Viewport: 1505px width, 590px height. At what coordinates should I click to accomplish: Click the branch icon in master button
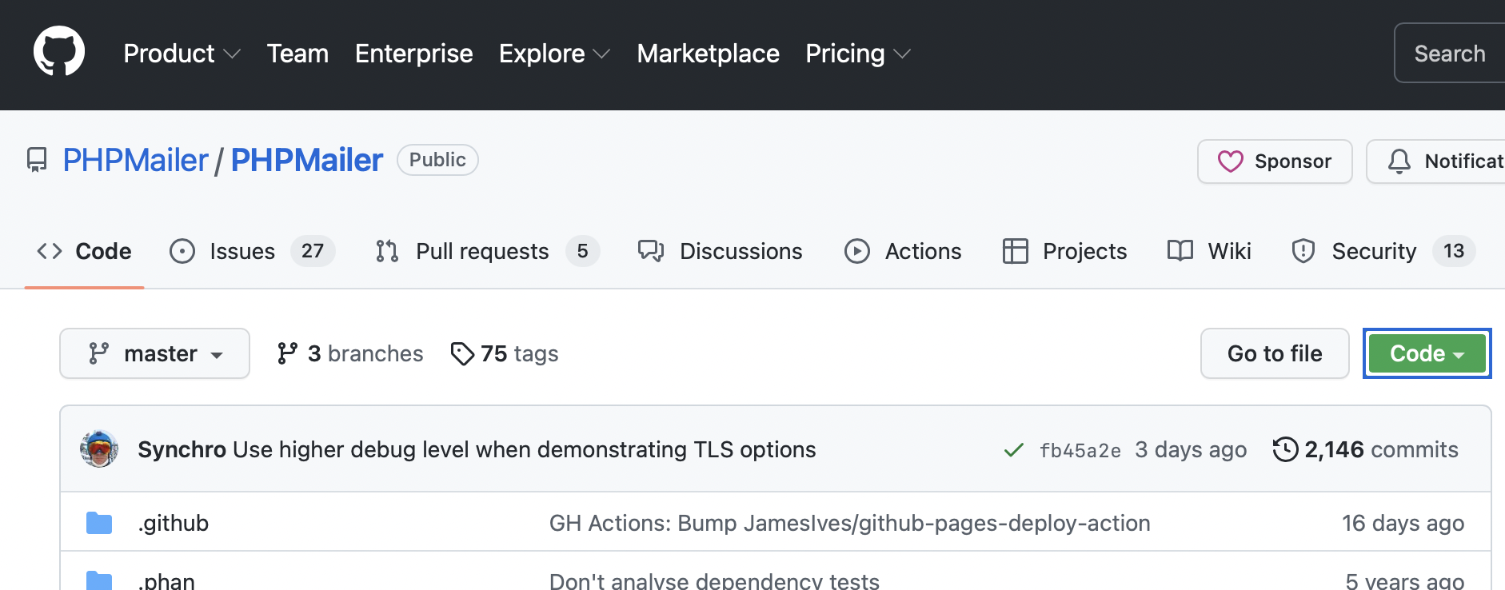pyautogui.click(x=98, y=353)
